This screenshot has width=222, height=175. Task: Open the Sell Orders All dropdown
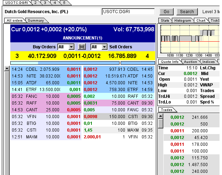[x=99, y=47]
